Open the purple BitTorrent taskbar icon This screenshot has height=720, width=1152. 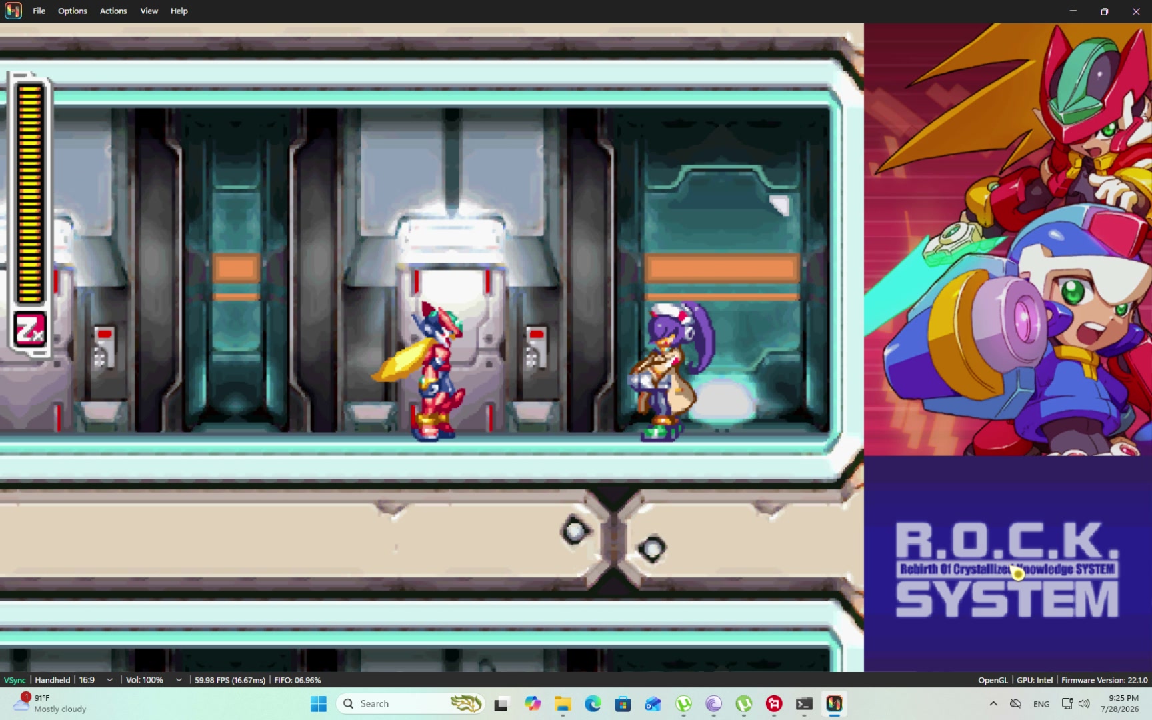point(713,703)
